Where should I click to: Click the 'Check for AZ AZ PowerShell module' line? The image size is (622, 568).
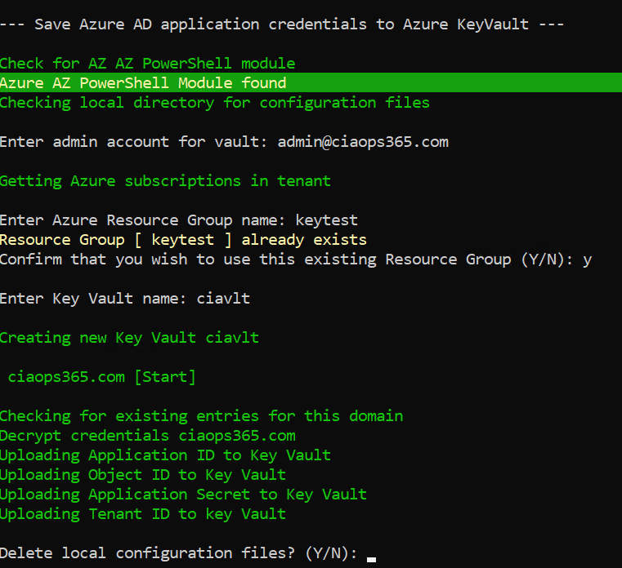point(147,64)
